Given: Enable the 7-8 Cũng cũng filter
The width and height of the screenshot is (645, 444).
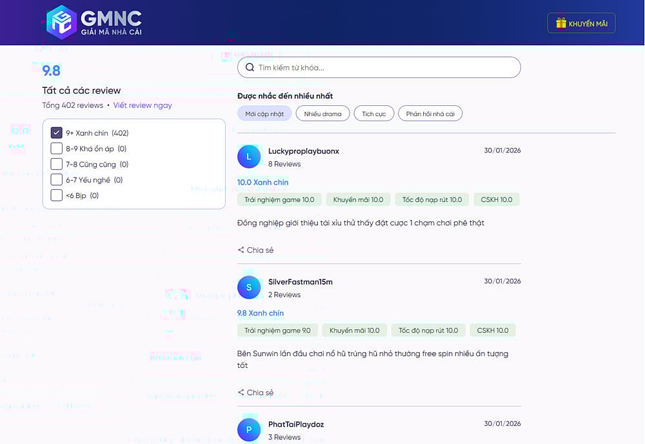Looking at the screenshot, I should point(55,164).
